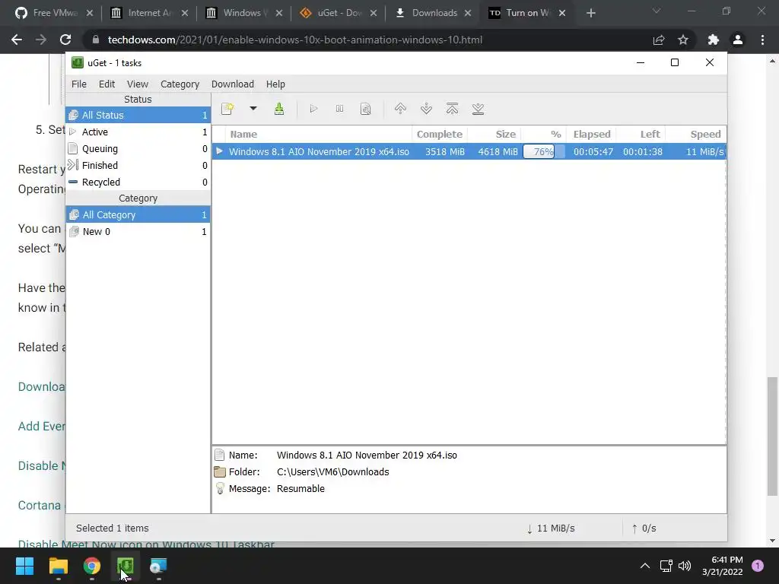Select the Queuing status filter

(138, 148)
